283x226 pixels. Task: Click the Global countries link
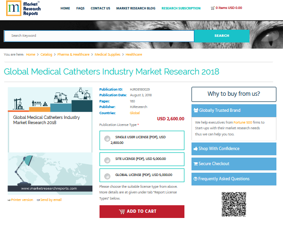tap(135, 113)
